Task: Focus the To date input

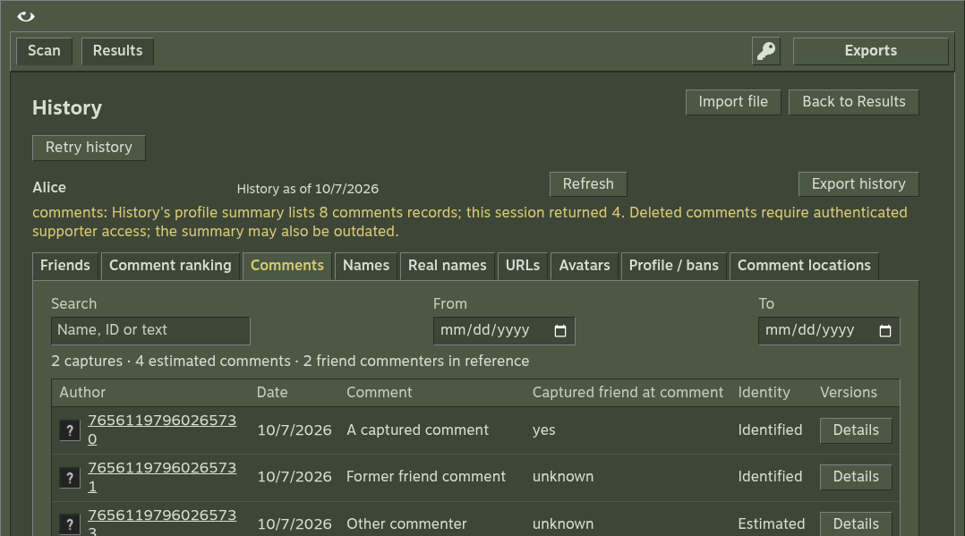Action: click(x=829, y=331)
